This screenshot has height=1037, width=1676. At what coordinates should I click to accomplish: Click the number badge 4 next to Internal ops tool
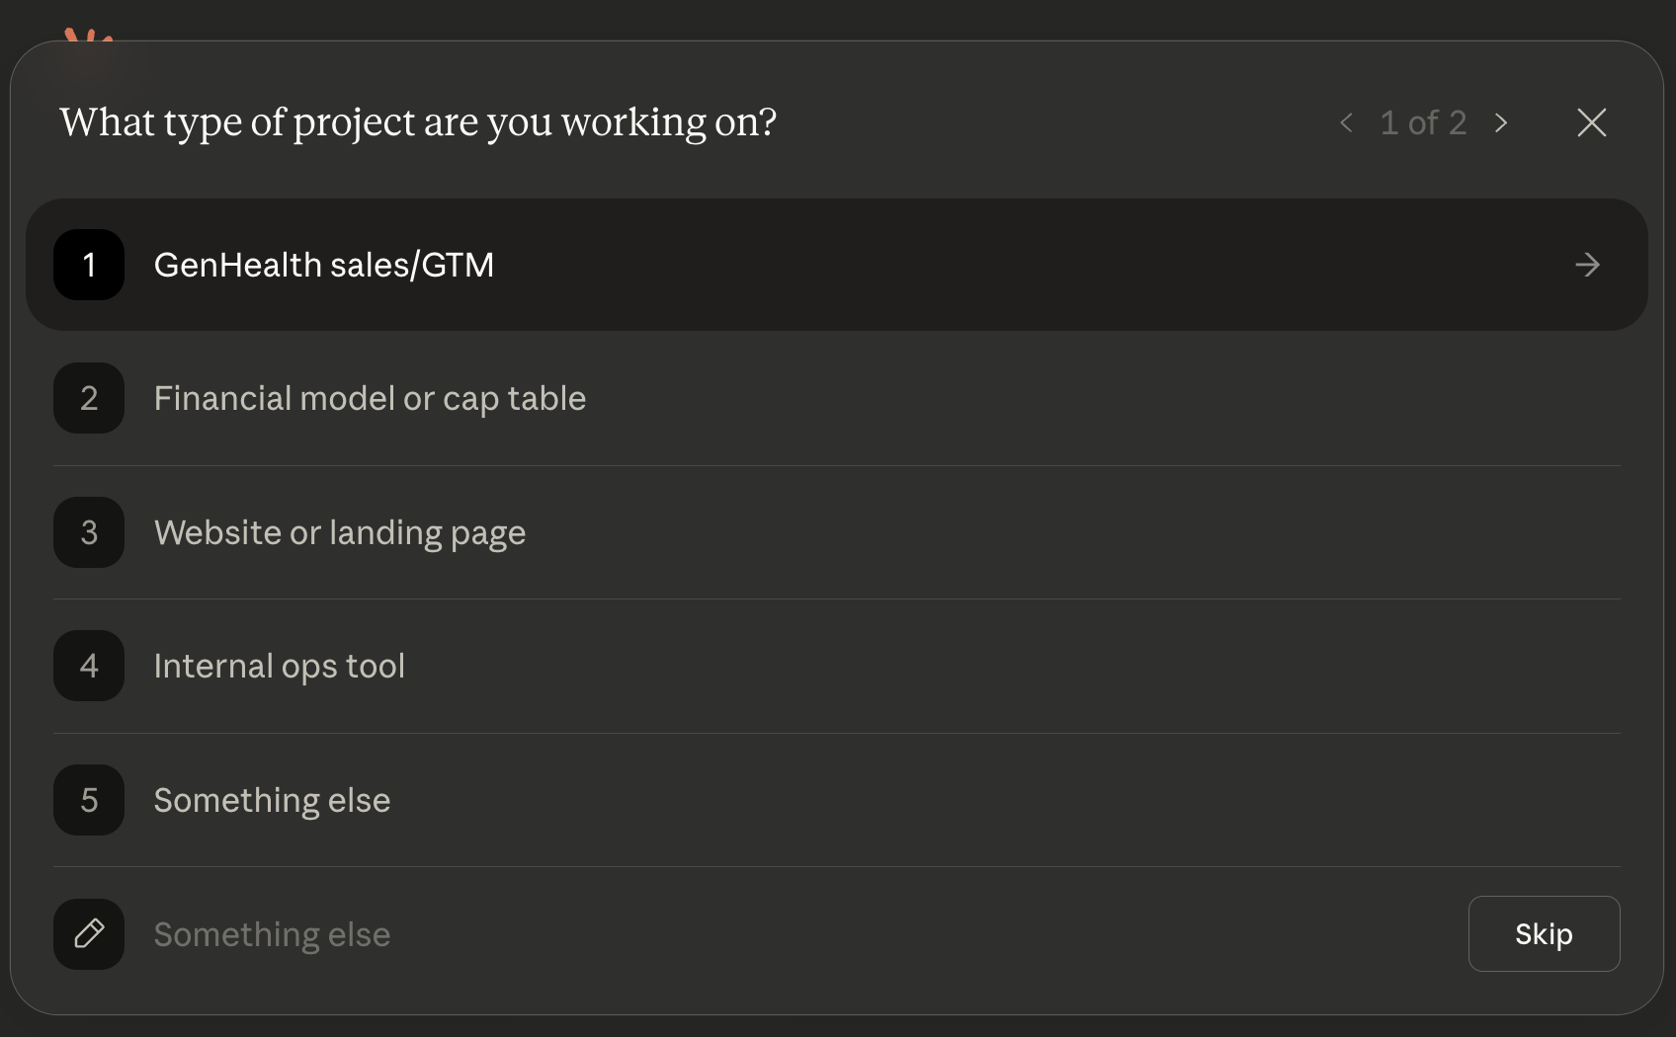click(89, 666)
